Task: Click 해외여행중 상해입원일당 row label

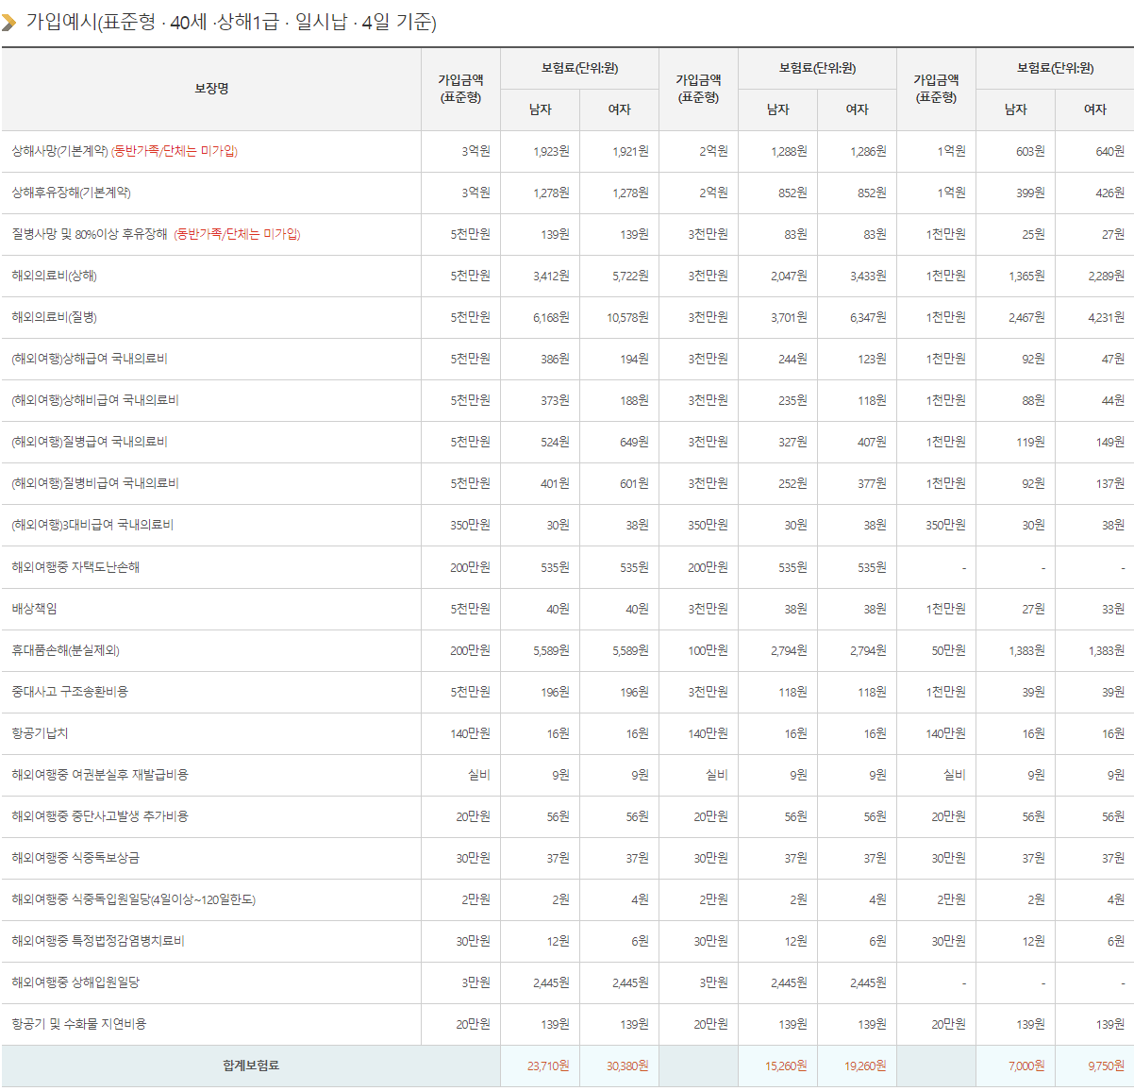Action: point(75,982)
